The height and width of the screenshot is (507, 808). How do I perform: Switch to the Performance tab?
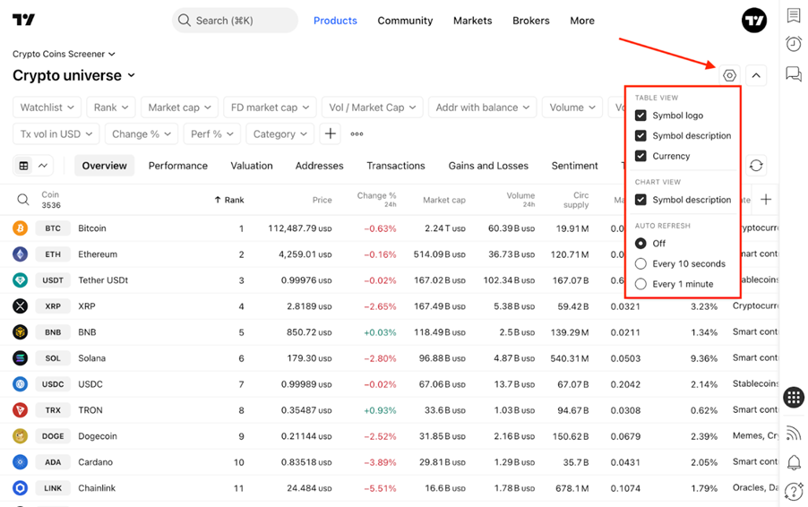pyautogui.click(x=177, y=166)
